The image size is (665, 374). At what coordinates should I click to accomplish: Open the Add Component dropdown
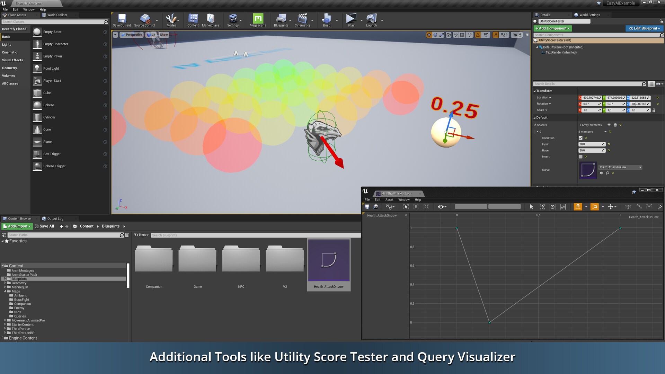coord(552,28)
